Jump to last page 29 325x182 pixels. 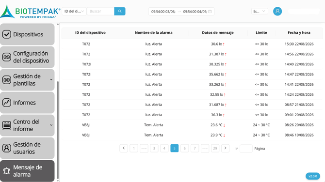point(215,148)
